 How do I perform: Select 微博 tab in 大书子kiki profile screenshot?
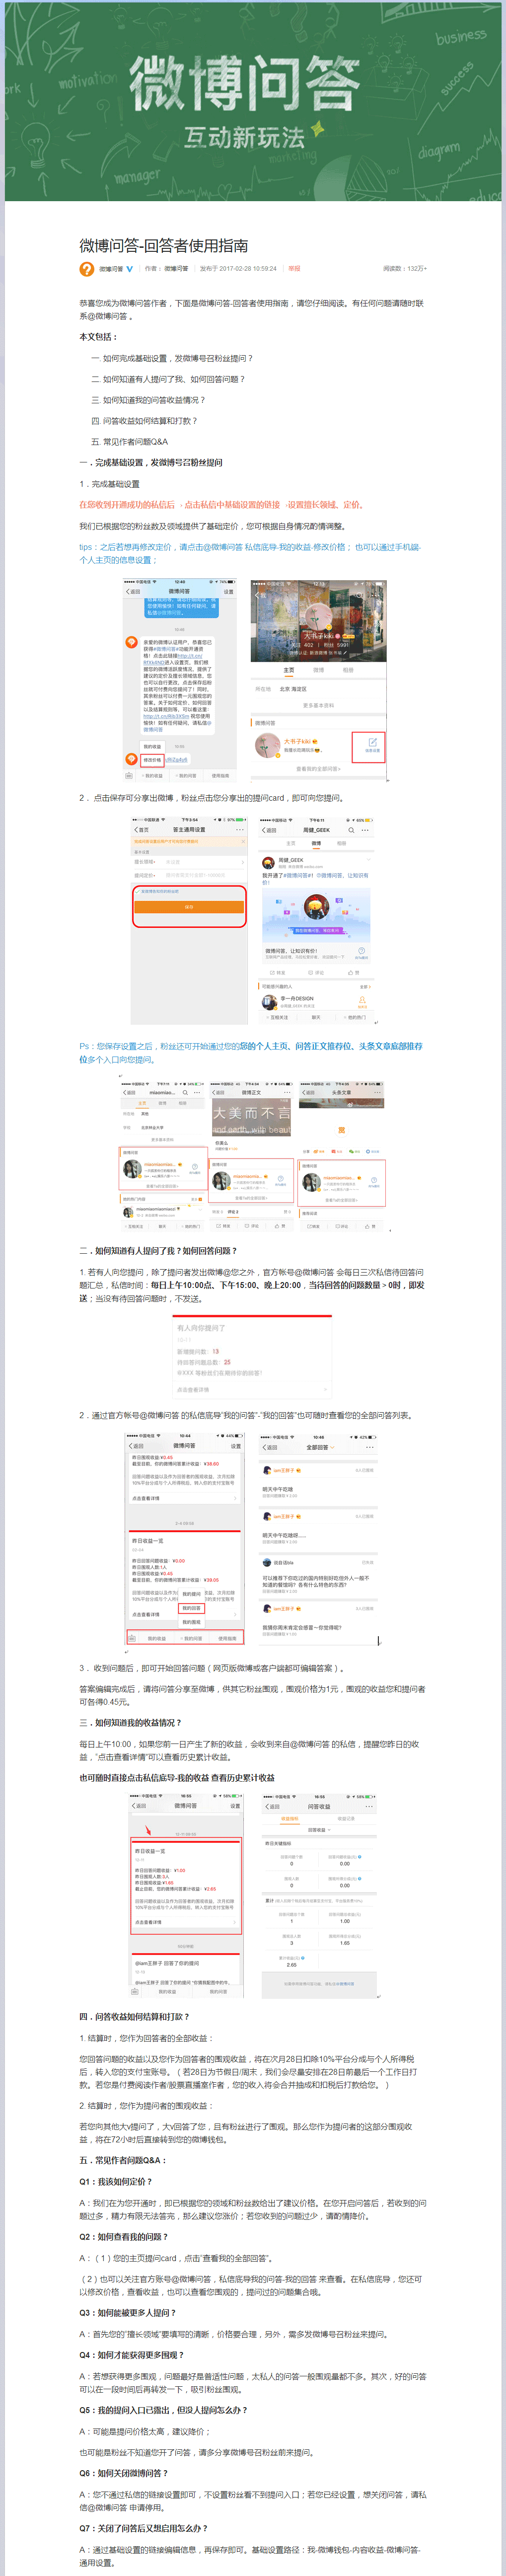319,670
